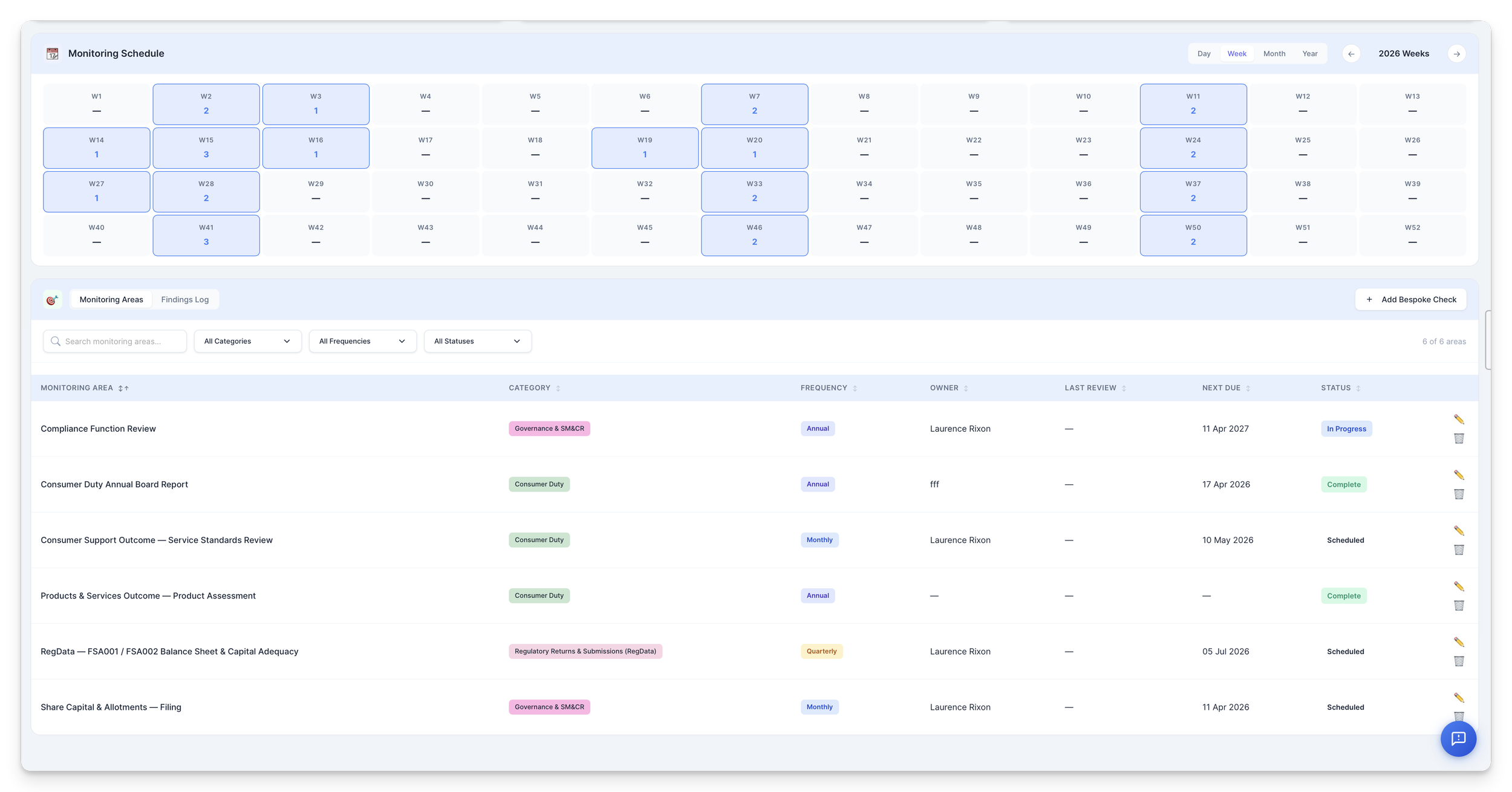Go to next weeks using right arrow
Viewport: 1512px width, 792px height.
1456,54
